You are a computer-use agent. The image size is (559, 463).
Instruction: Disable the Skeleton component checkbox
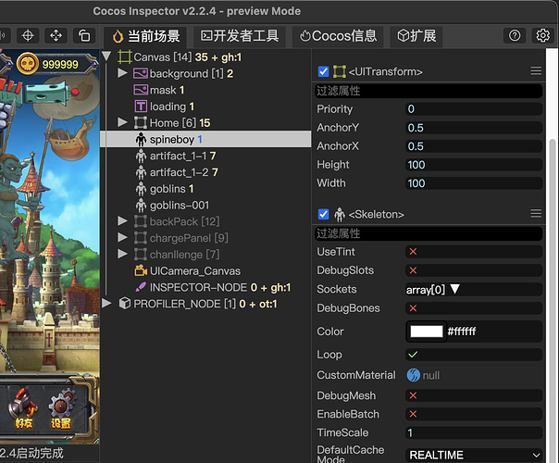click(x=323, y=214)
